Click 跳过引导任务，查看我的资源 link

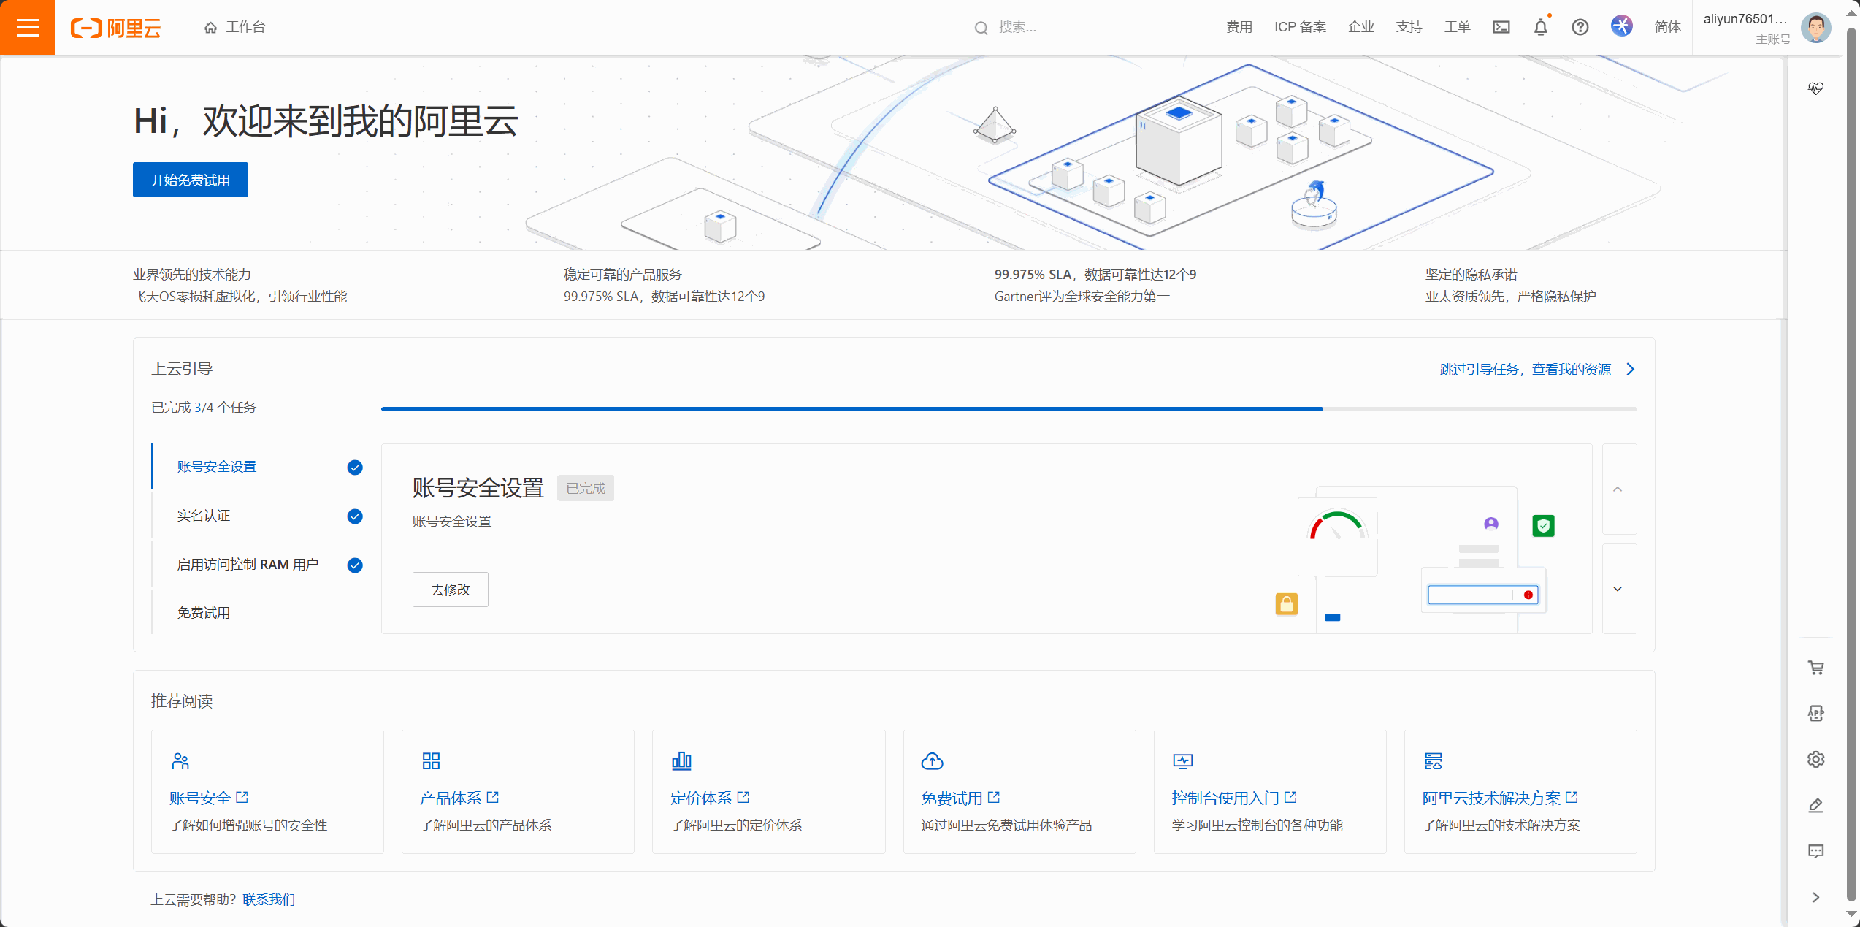click(1526, 370)
